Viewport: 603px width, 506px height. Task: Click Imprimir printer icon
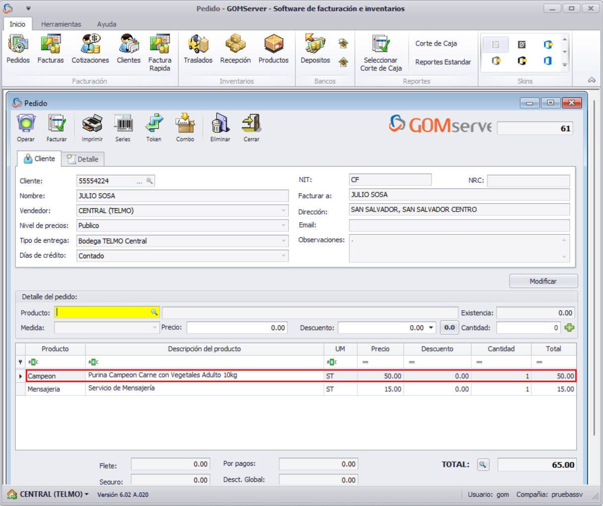pos(92,128)
